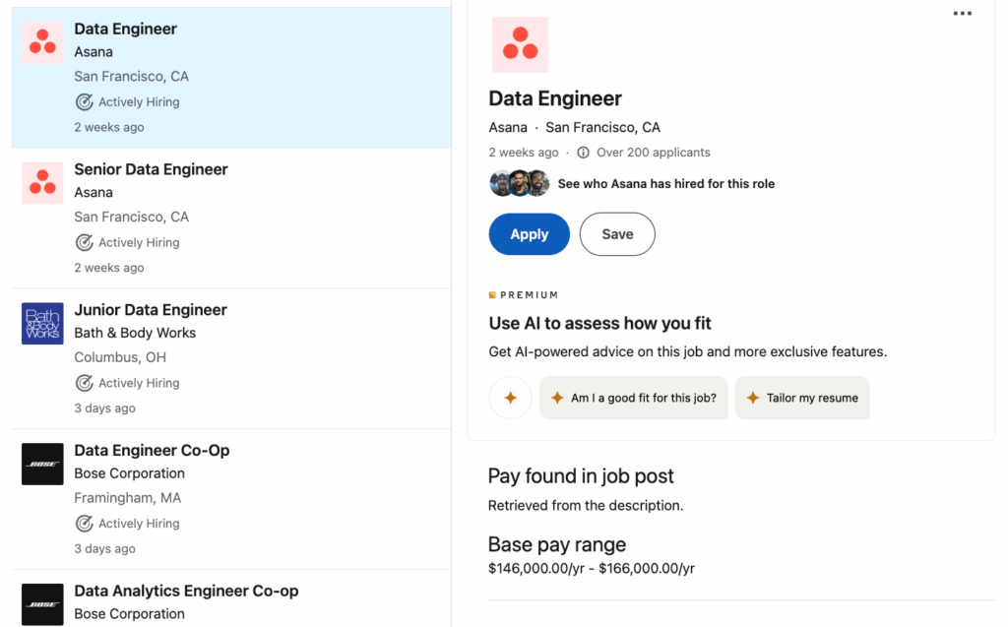This screenshot has width=1008, height=627.
Task: Click Bose logo on Data Analytics Engineer listing
Action: coord(42,604)
